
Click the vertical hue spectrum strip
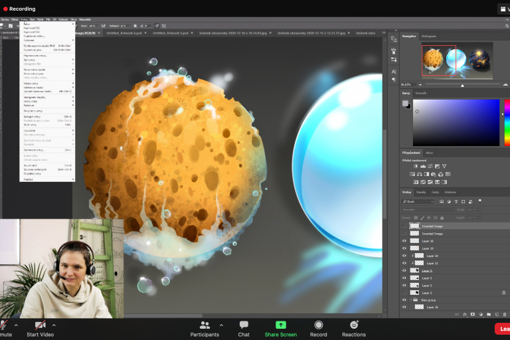tap(507, 122)
